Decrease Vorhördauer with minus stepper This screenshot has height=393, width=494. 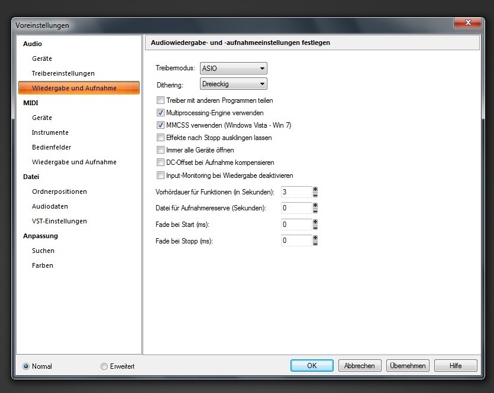[315, 195]
